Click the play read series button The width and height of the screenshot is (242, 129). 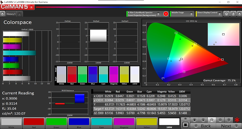click(x=203, y=120)
